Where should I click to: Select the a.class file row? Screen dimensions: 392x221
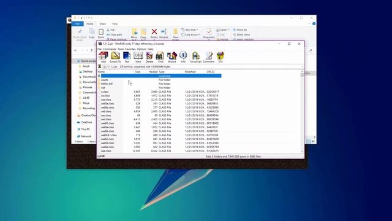(x=160, y=91)
